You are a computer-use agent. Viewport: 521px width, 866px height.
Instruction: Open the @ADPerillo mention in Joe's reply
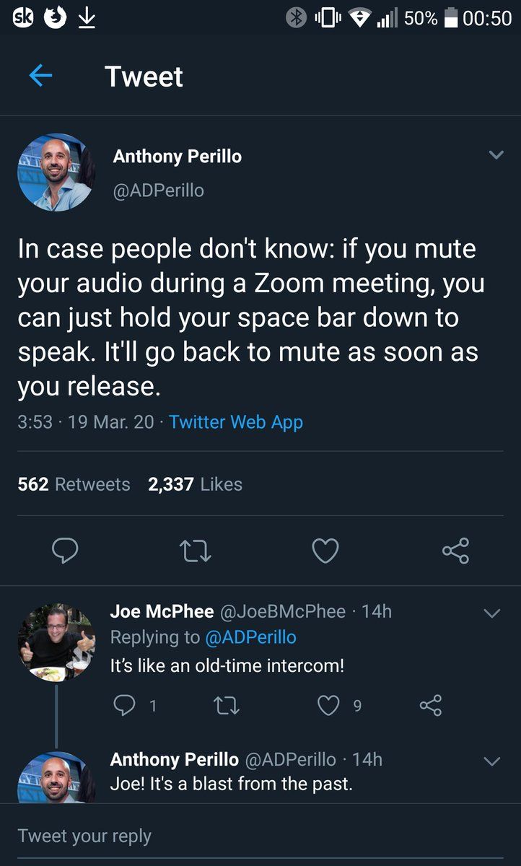point(250,637)
